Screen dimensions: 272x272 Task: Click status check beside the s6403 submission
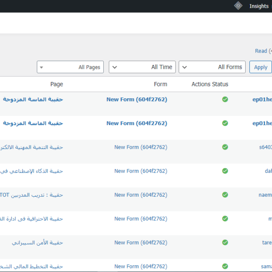225,147
